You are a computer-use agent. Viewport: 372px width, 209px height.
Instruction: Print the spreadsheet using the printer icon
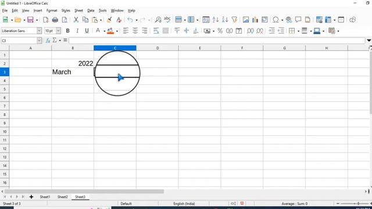pyautogui.click(x=55, y=20)
